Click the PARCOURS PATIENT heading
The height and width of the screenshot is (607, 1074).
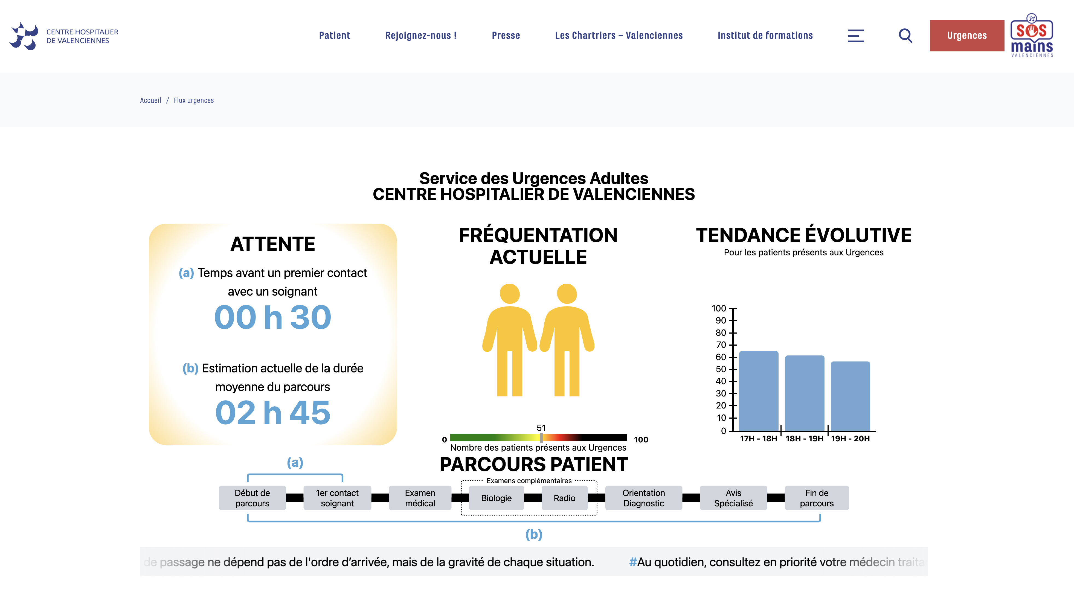(533, 465)
